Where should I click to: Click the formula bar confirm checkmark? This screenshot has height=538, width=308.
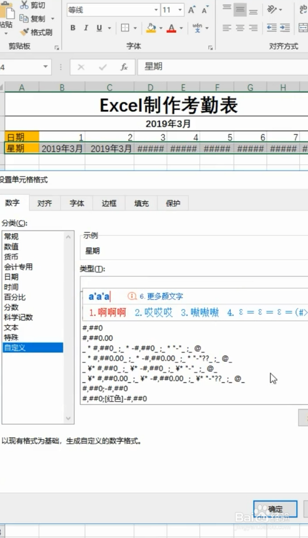click(102, 67)
